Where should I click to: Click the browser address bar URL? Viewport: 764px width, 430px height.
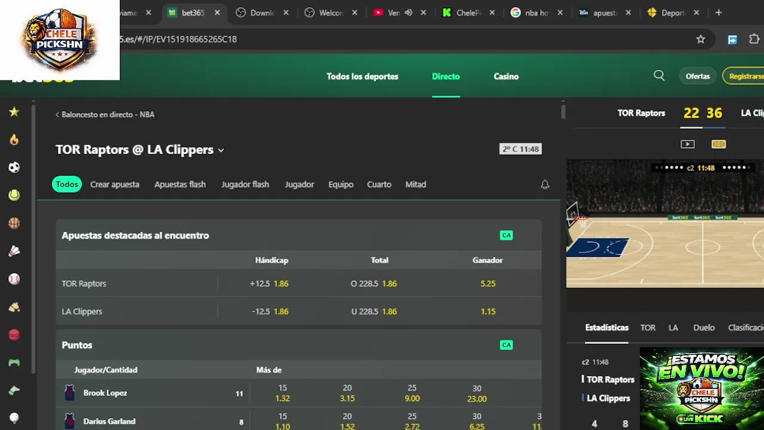point(178,39)
